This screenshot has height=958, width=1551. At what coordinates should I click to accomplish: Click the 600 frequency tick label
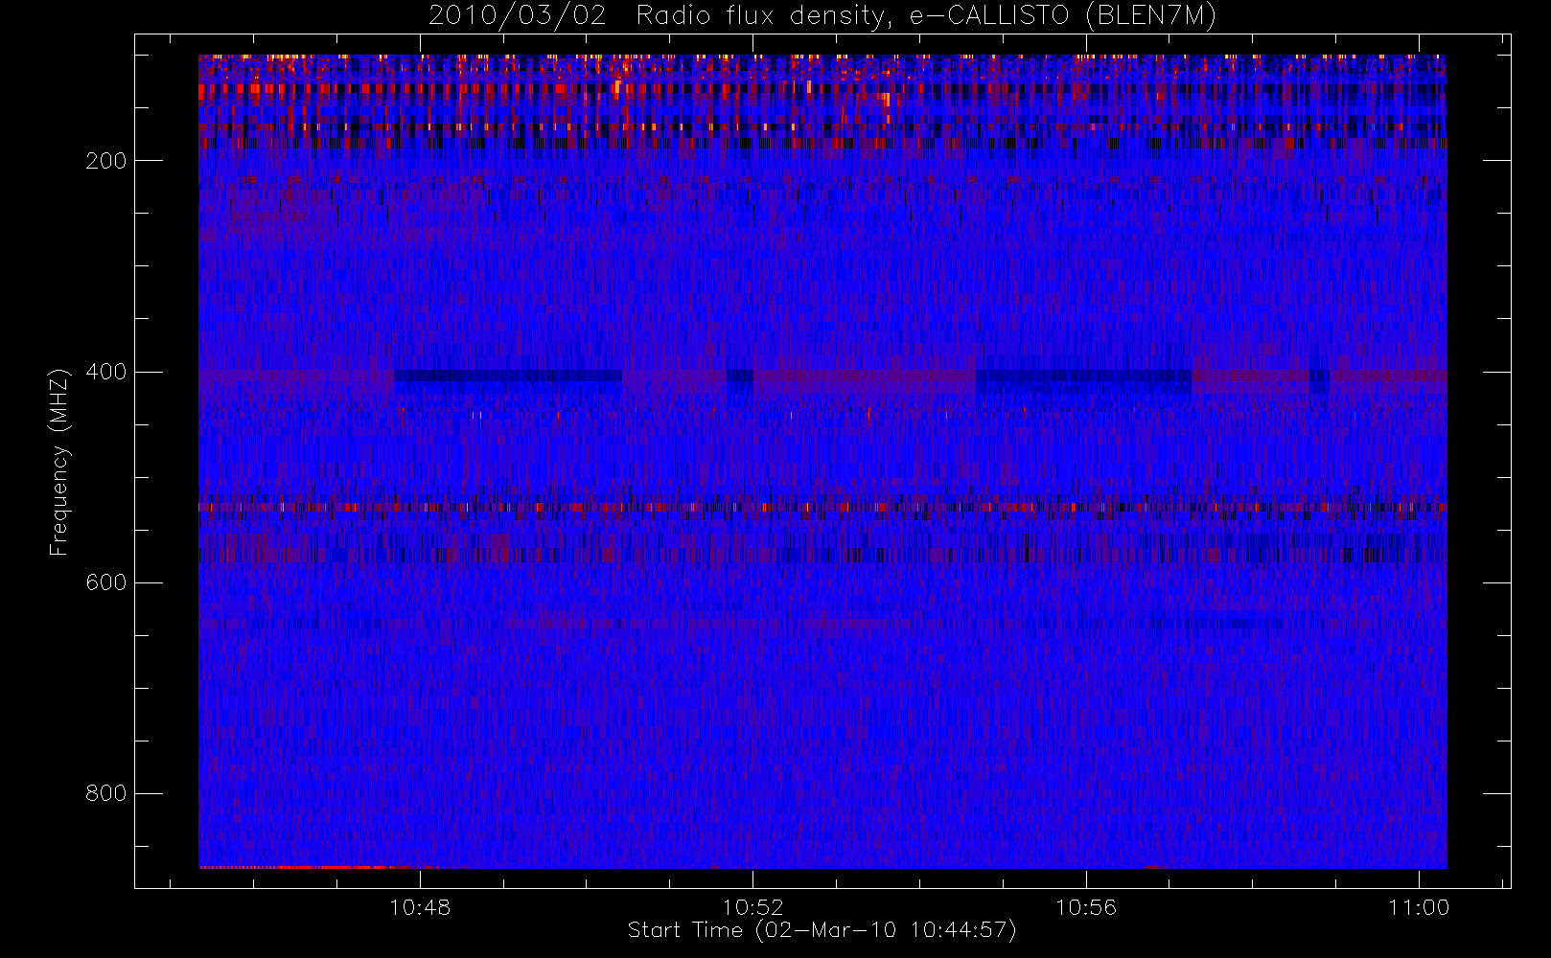click(105, 582)
